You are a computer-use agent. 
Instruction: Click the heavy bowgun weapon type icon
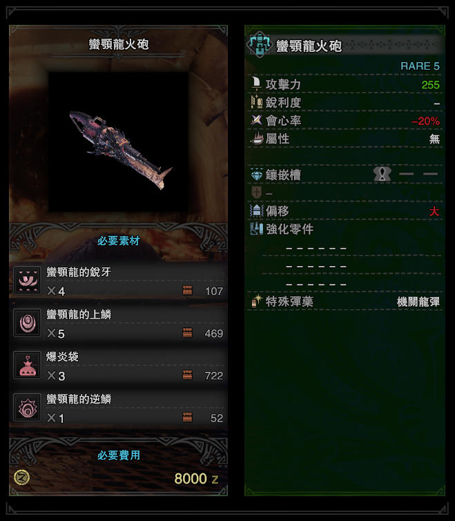tap(260, 45)
